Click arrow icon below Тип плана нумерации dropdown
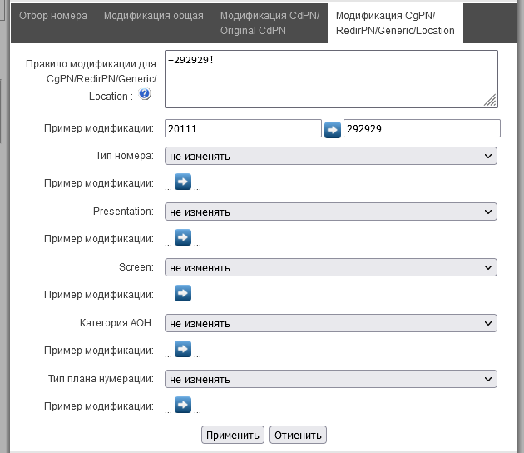 click(x=183, y=406)
